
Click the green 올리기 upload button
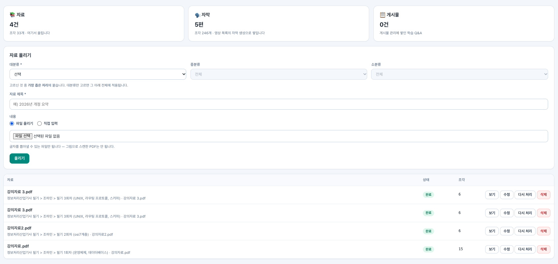click(x=19, y=158)
